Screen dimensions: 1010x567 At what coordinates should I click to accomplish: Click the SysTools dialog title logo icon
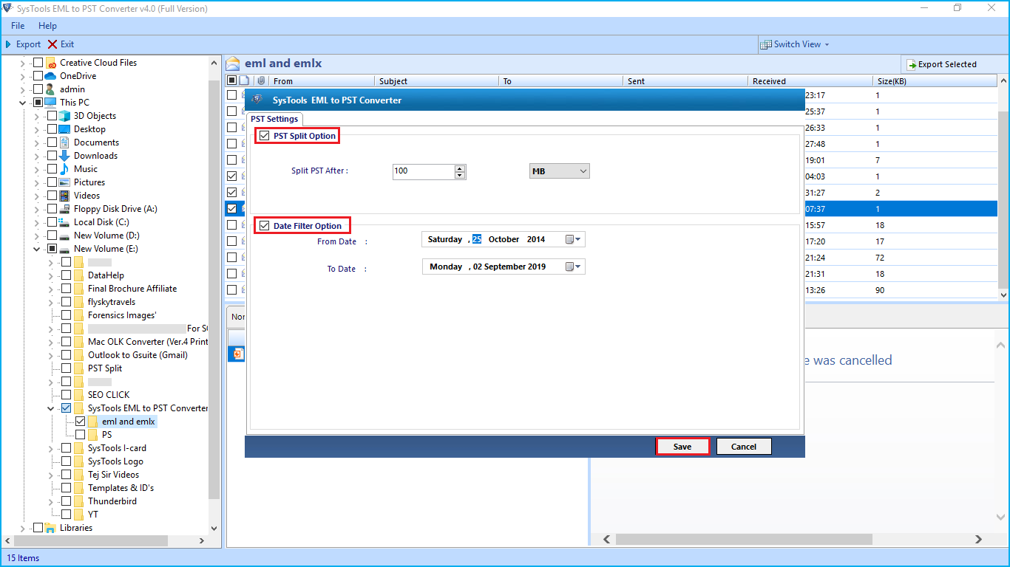[257, 100]
